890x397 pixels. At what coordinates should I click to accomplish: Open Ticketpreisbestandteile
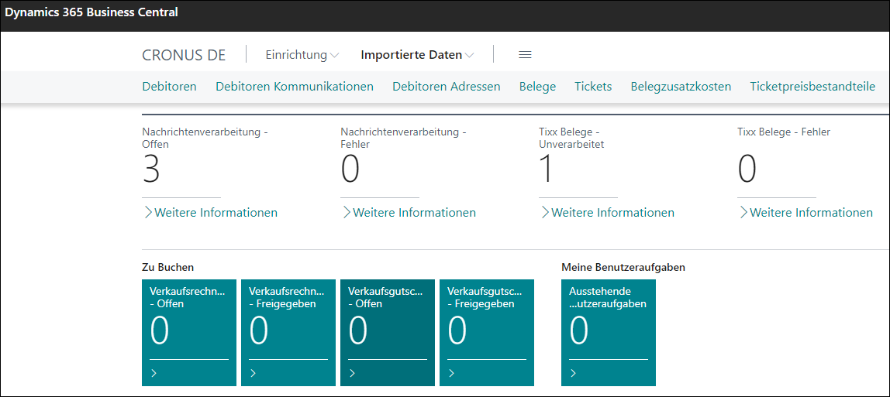coord(812,87)
